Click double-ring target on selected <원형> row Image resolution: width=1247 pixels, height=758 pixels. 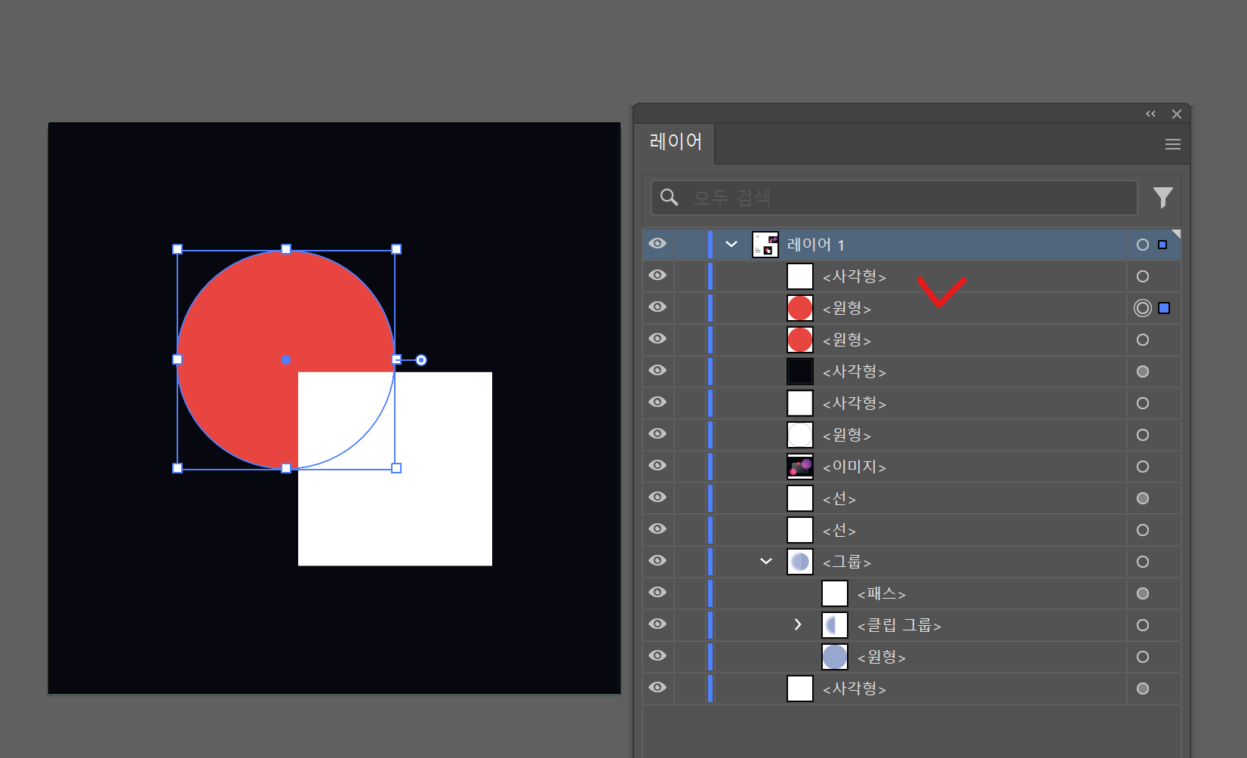click(x=1143, y=308)
